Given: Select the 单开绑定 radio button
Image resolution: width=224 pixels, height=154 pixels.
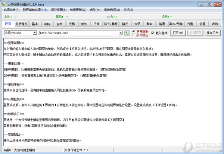Looking at the screenshot, I should point(134,31).
